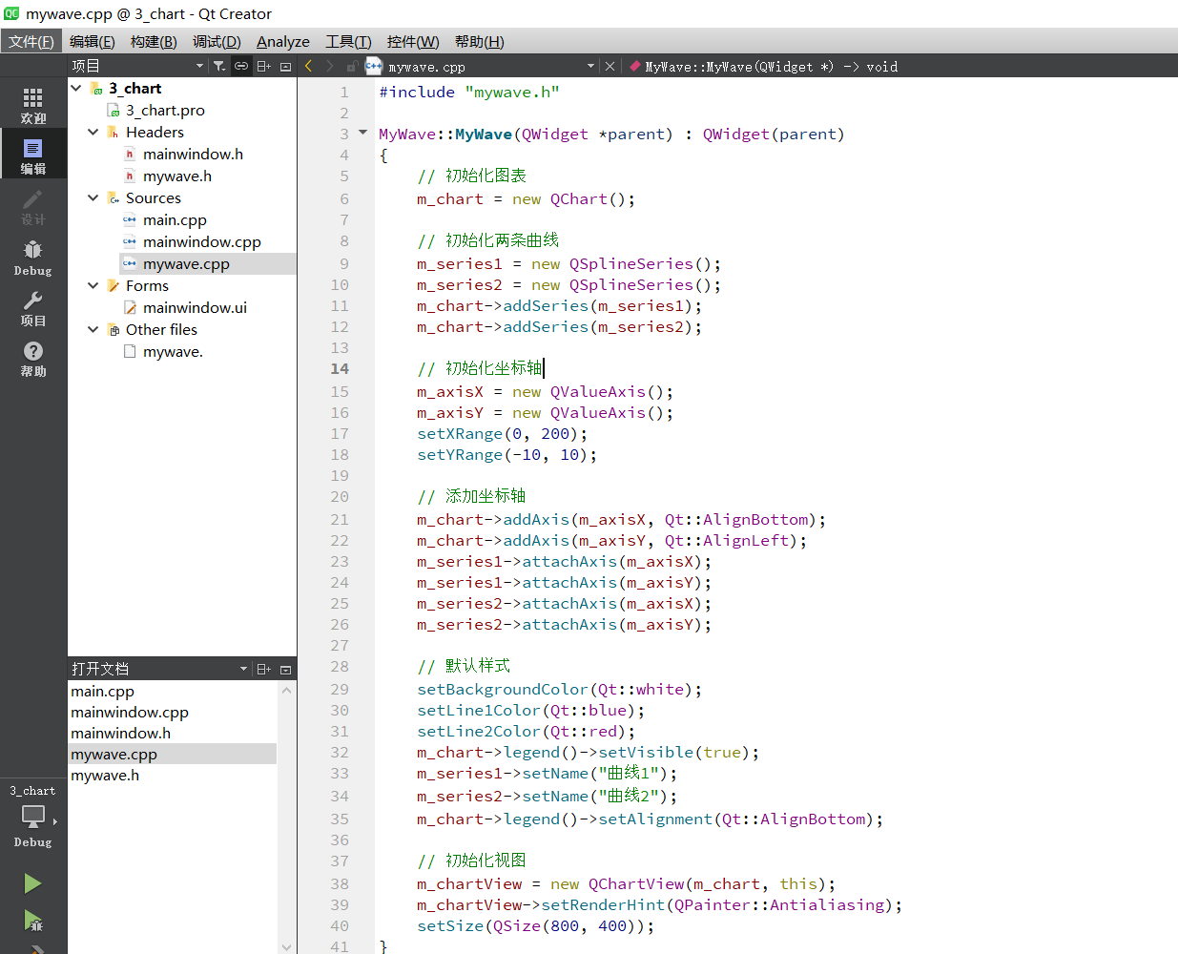Collapse the Sources folder
Viewport: 1178px width, 954px height.
coord(93,197)
